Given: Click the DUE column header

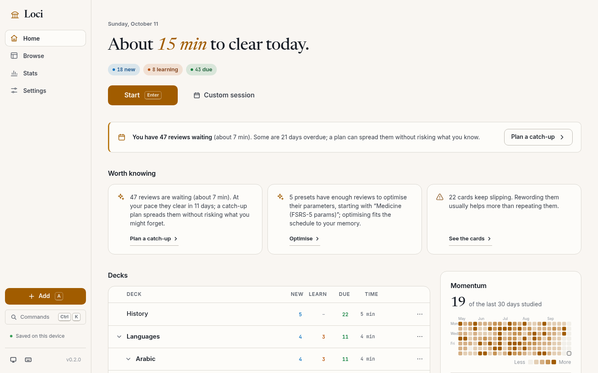Looking at the screenshot, I should (x=344, y=294).
